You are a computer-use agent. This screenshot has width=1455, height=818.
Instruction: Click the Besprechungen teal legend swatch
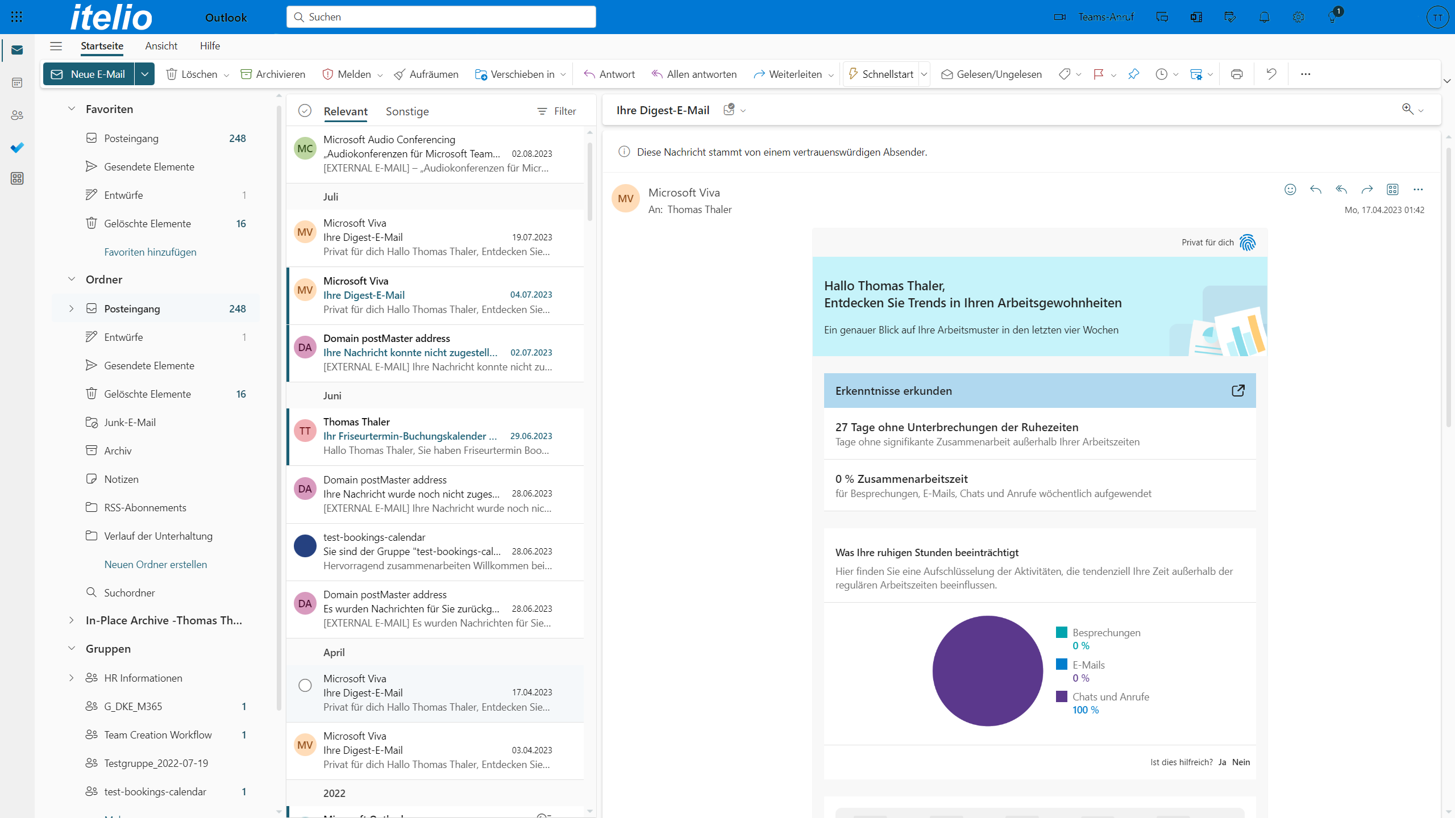(x=1061, y=632)
